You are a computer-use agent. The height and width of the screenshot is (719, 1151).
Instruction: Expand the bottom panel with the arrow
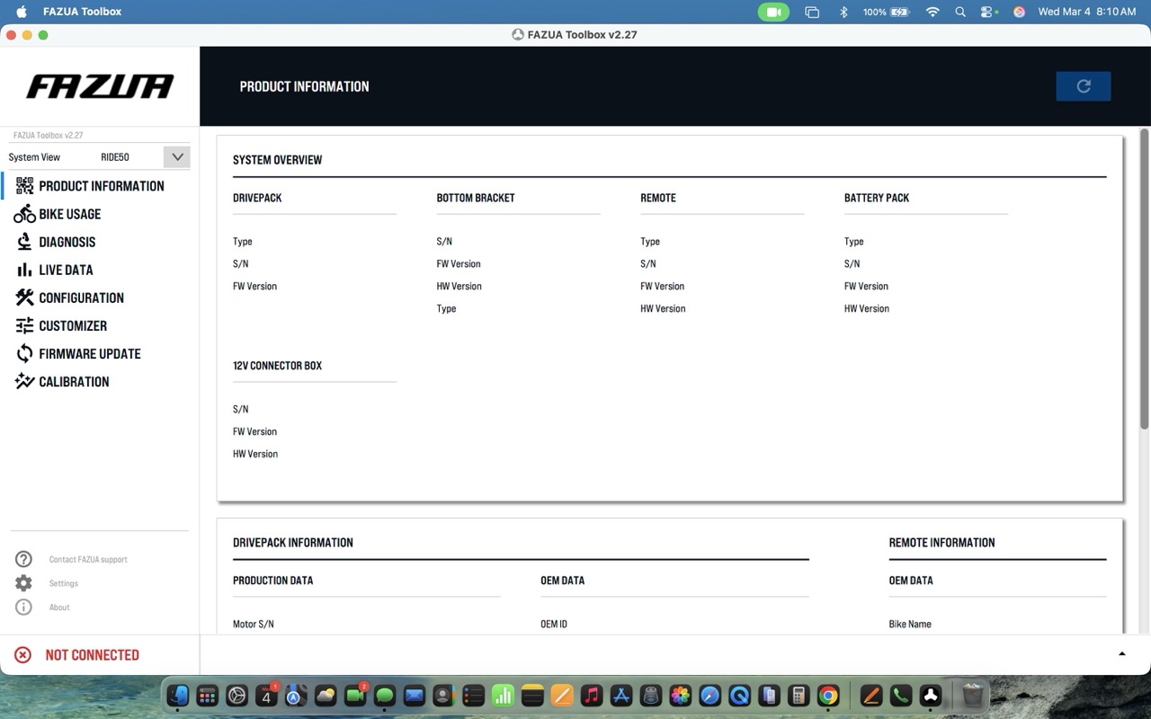coord(1121,653)
